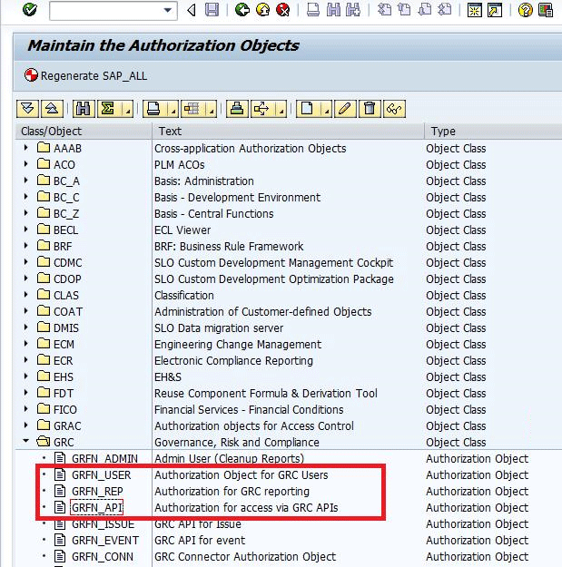This screenshot has width=562, height=567.
Task: Click the green Enter checkmark icon
Action: (29, 10)
